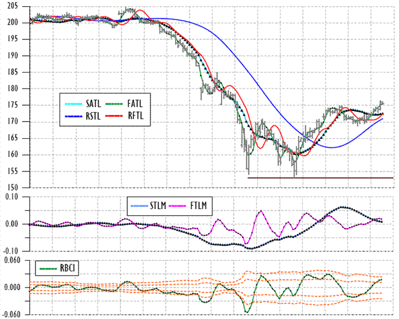Click the 0.000 axis label in RBCI panel
The image size is (399, 319).
12,288
